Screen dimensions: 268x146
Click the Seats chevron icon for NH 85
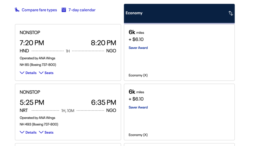click(41, 73)
